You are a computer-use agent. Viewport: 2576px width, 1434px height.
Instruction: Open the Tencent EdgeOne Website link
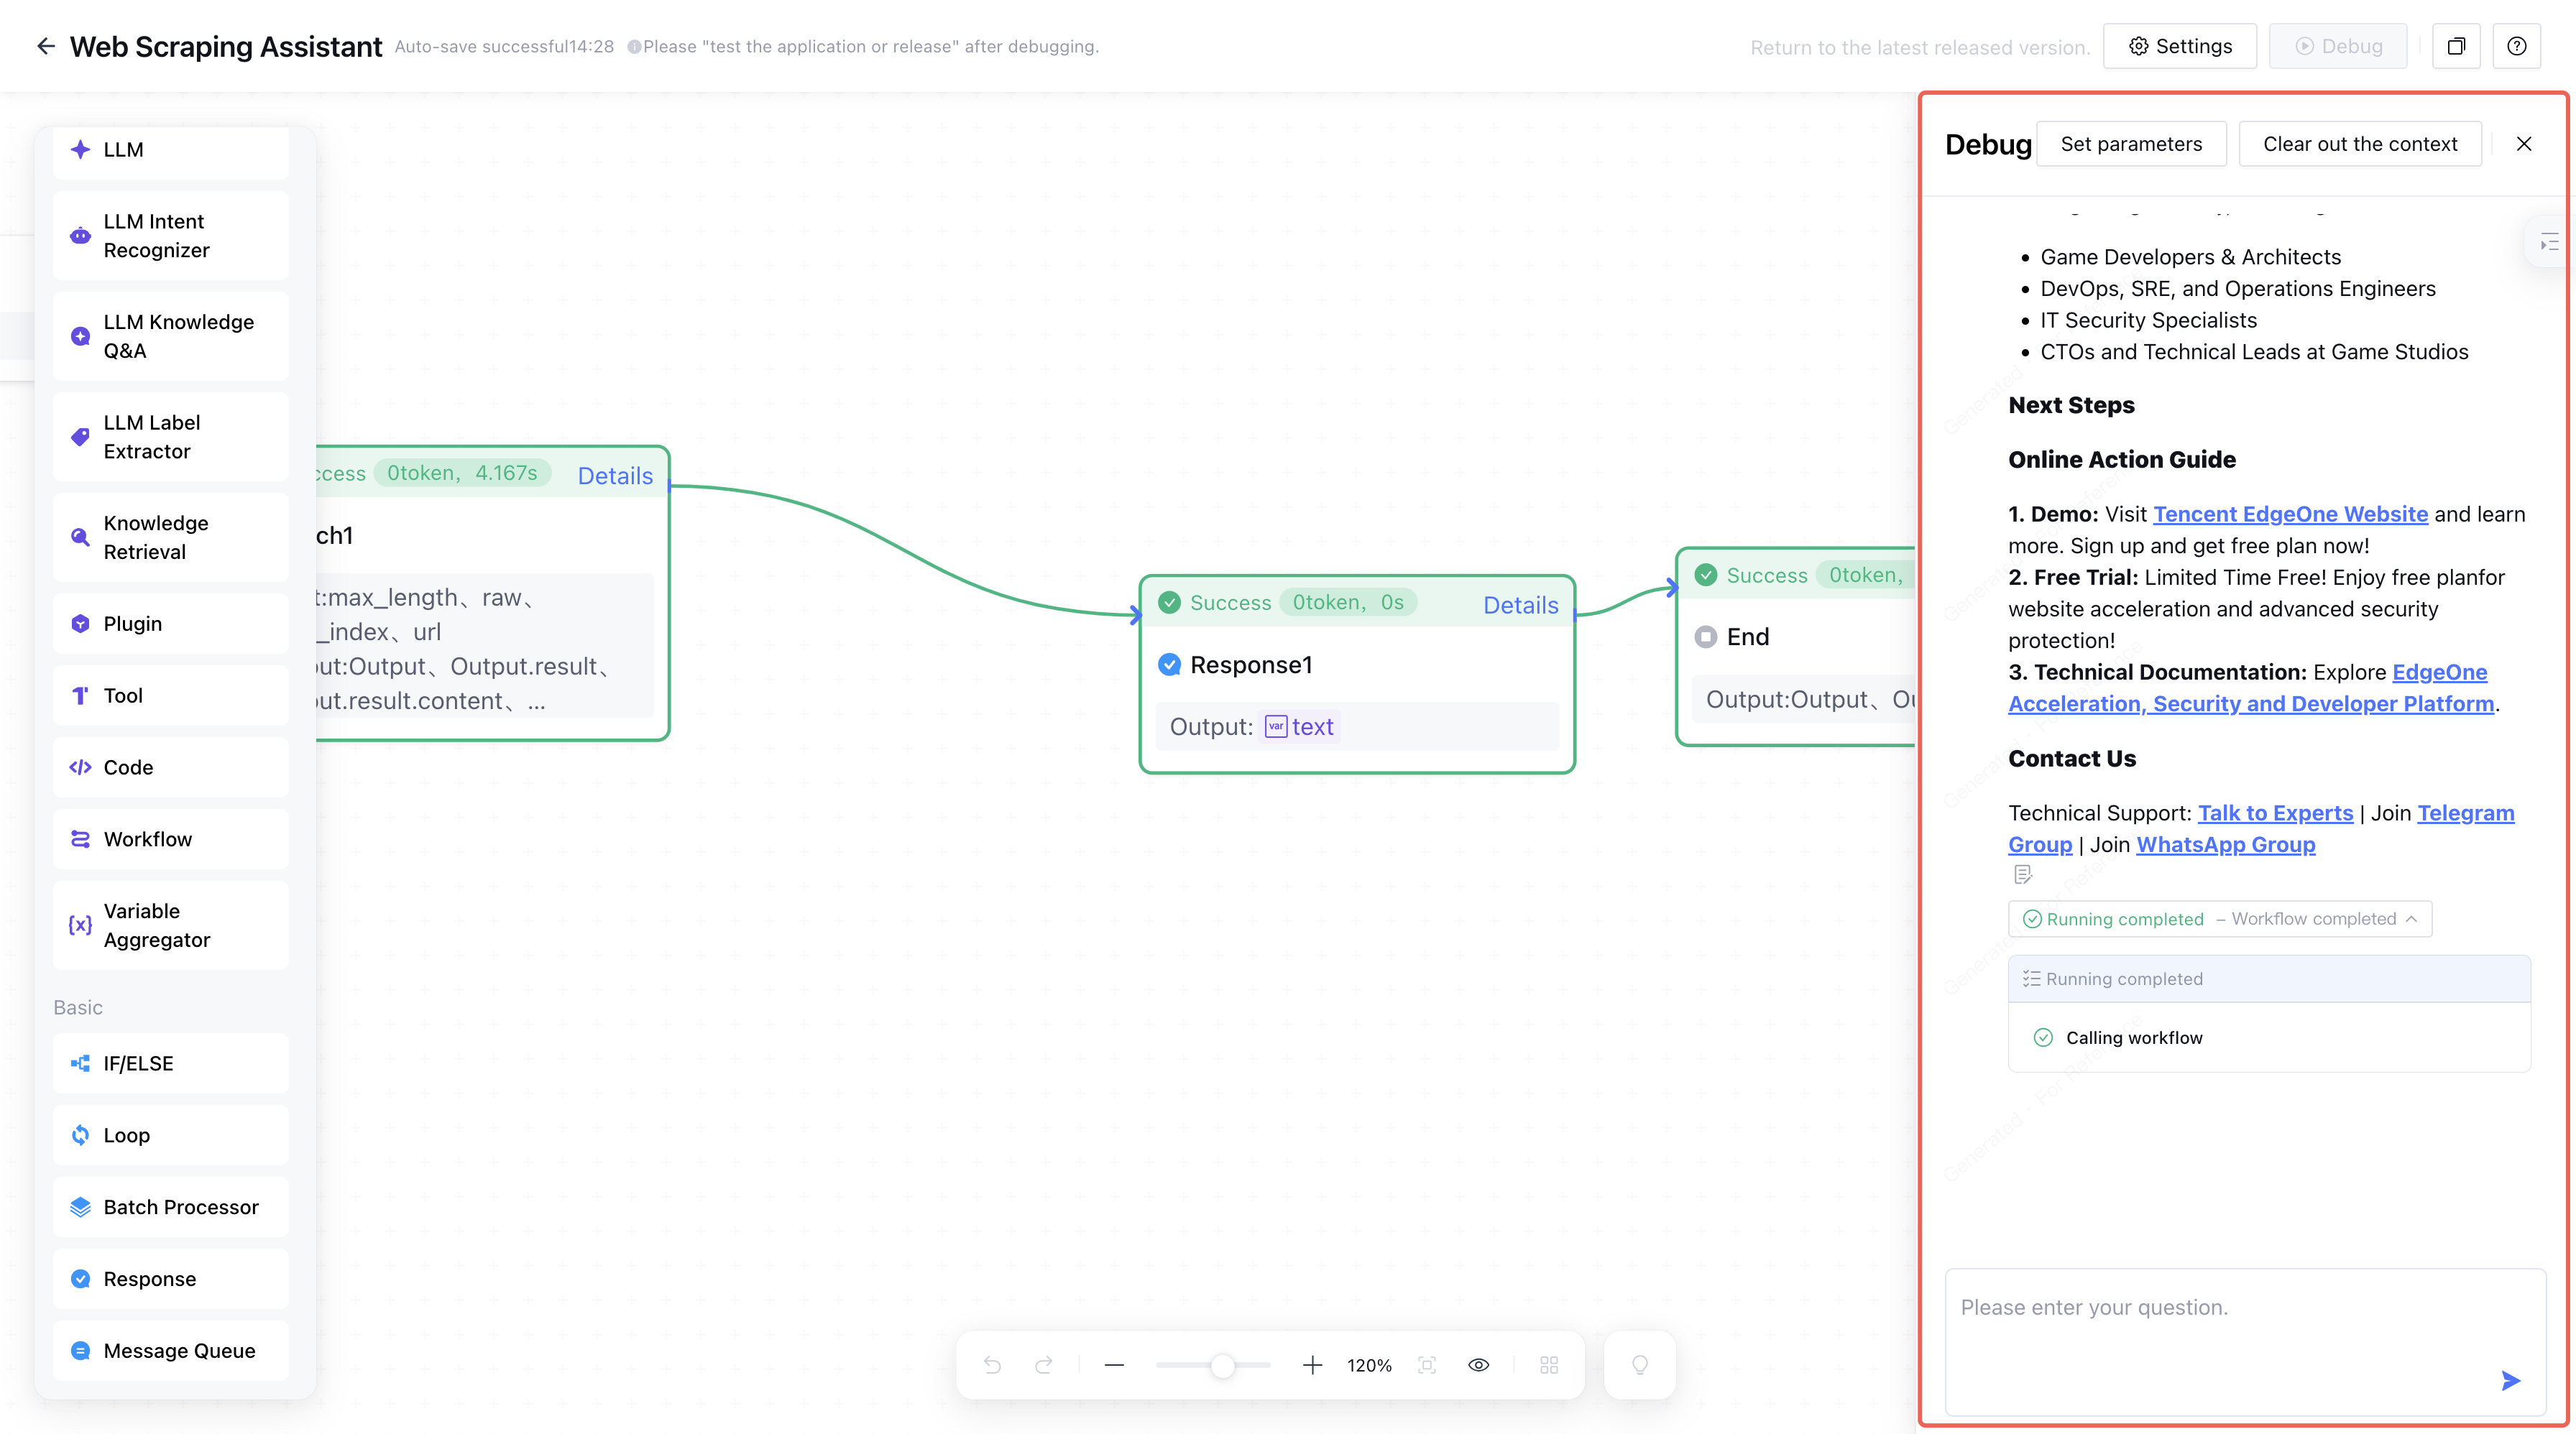pos(2290,514)
